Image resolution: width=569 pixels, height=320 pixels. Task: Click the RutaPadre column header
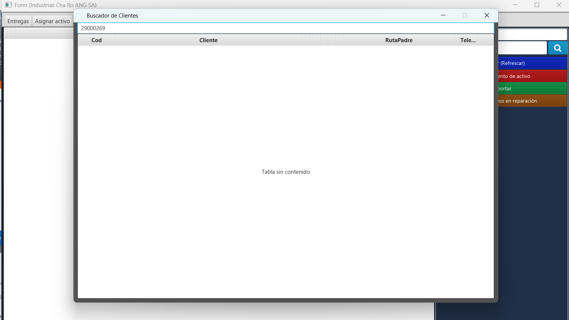[399, 40]
